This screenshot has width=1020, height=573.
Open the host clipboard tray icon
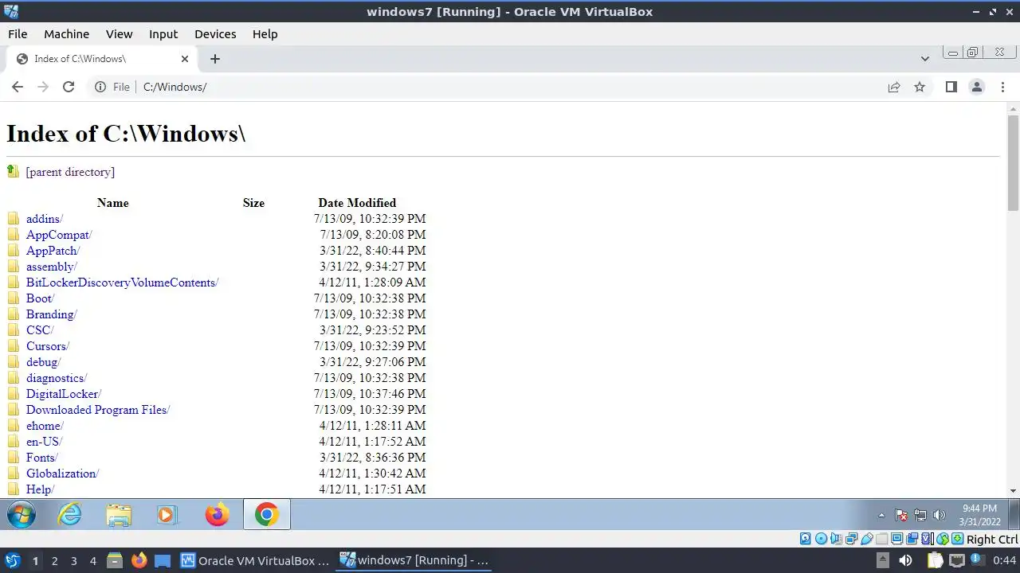click(x=935, y=560)
